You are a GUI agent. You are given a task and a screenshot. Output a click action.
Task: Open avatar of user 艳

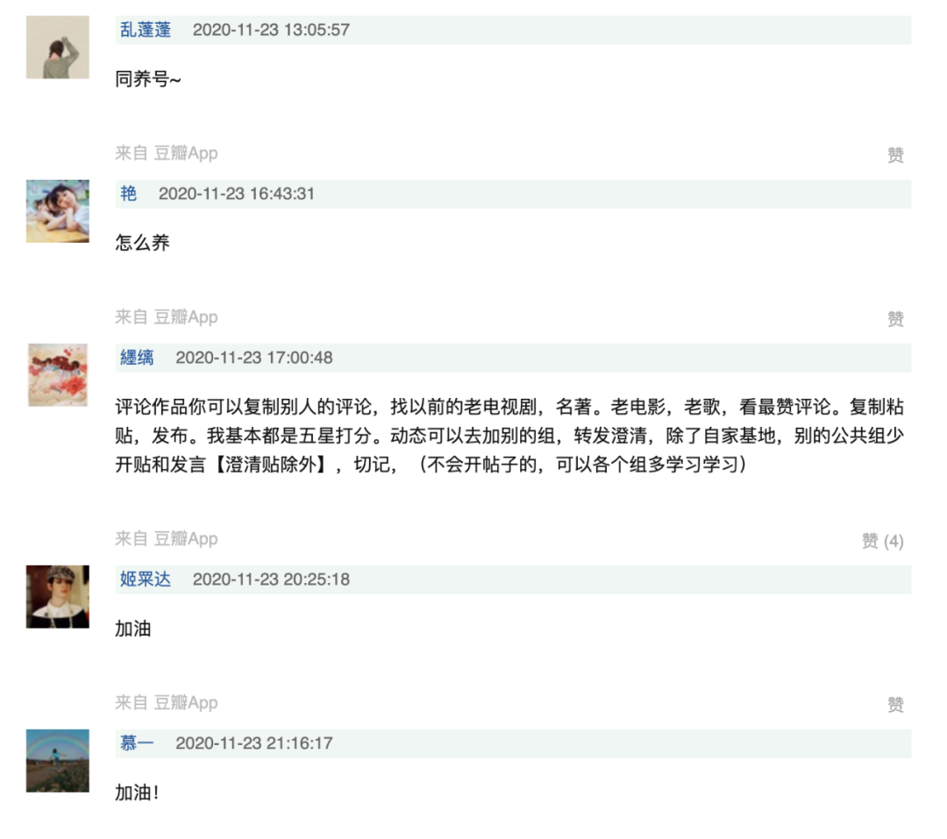[x=57, y=210]
